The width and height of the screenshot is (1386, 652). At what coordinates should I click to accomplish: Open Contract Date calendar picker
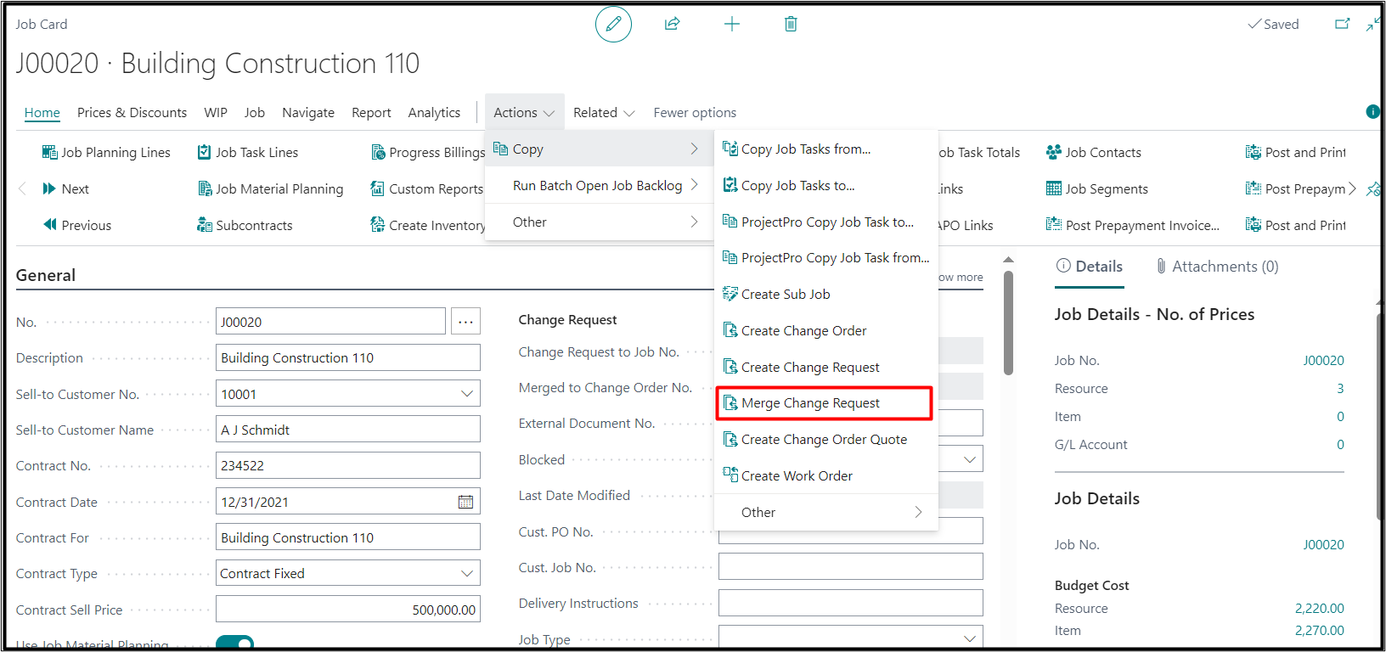click(465, 502)
